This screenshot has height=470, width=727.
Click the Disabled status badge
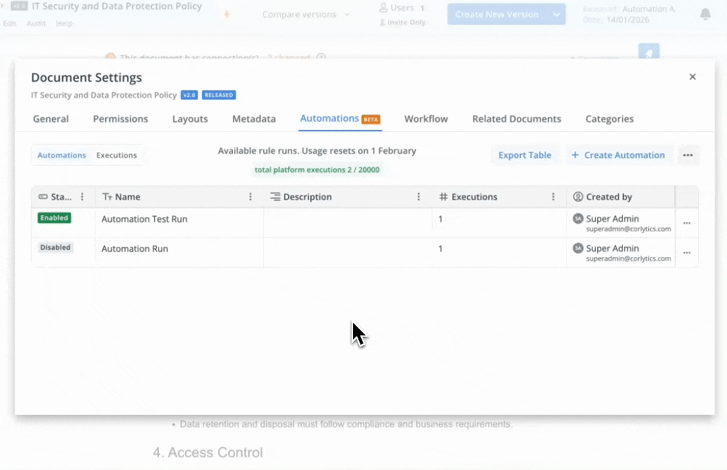(55, 247)
